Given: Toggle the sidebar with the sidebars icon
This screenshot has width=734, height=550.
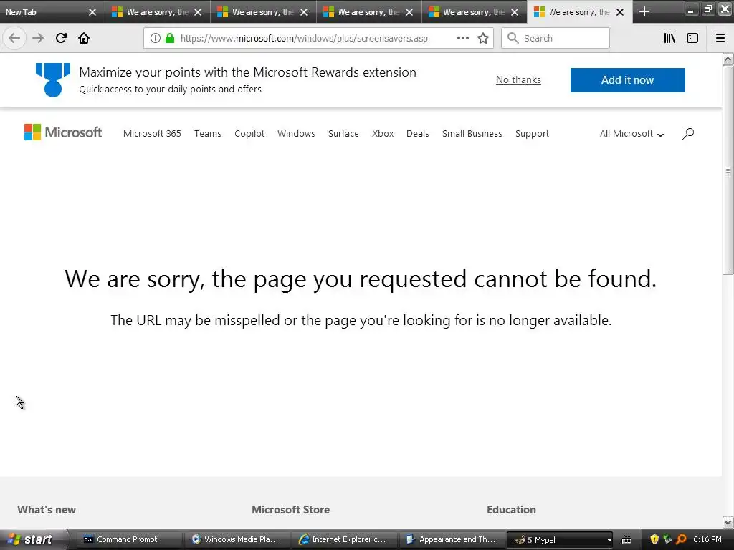Looking at the screenshot, I should (x=692, y=39).
